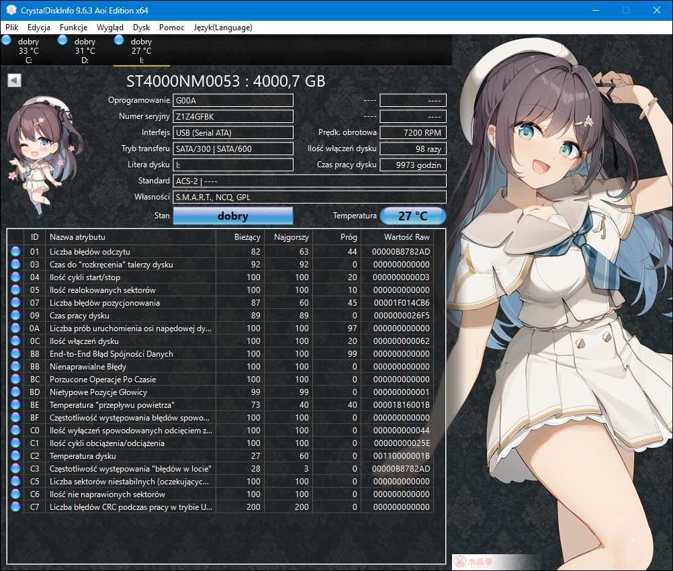673x571 pixels.
Task: Click the power-on hours field 9973 godzin
Action: (x=413, y=165)
